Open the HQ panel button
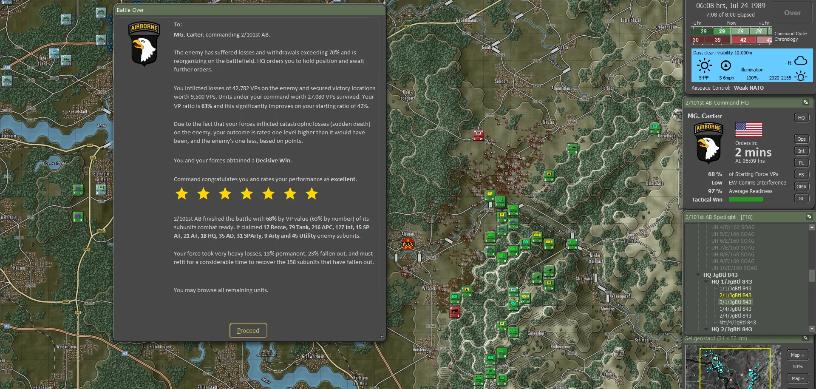The height and width of the screenshot is (389, 816). [x=801, y=118]
